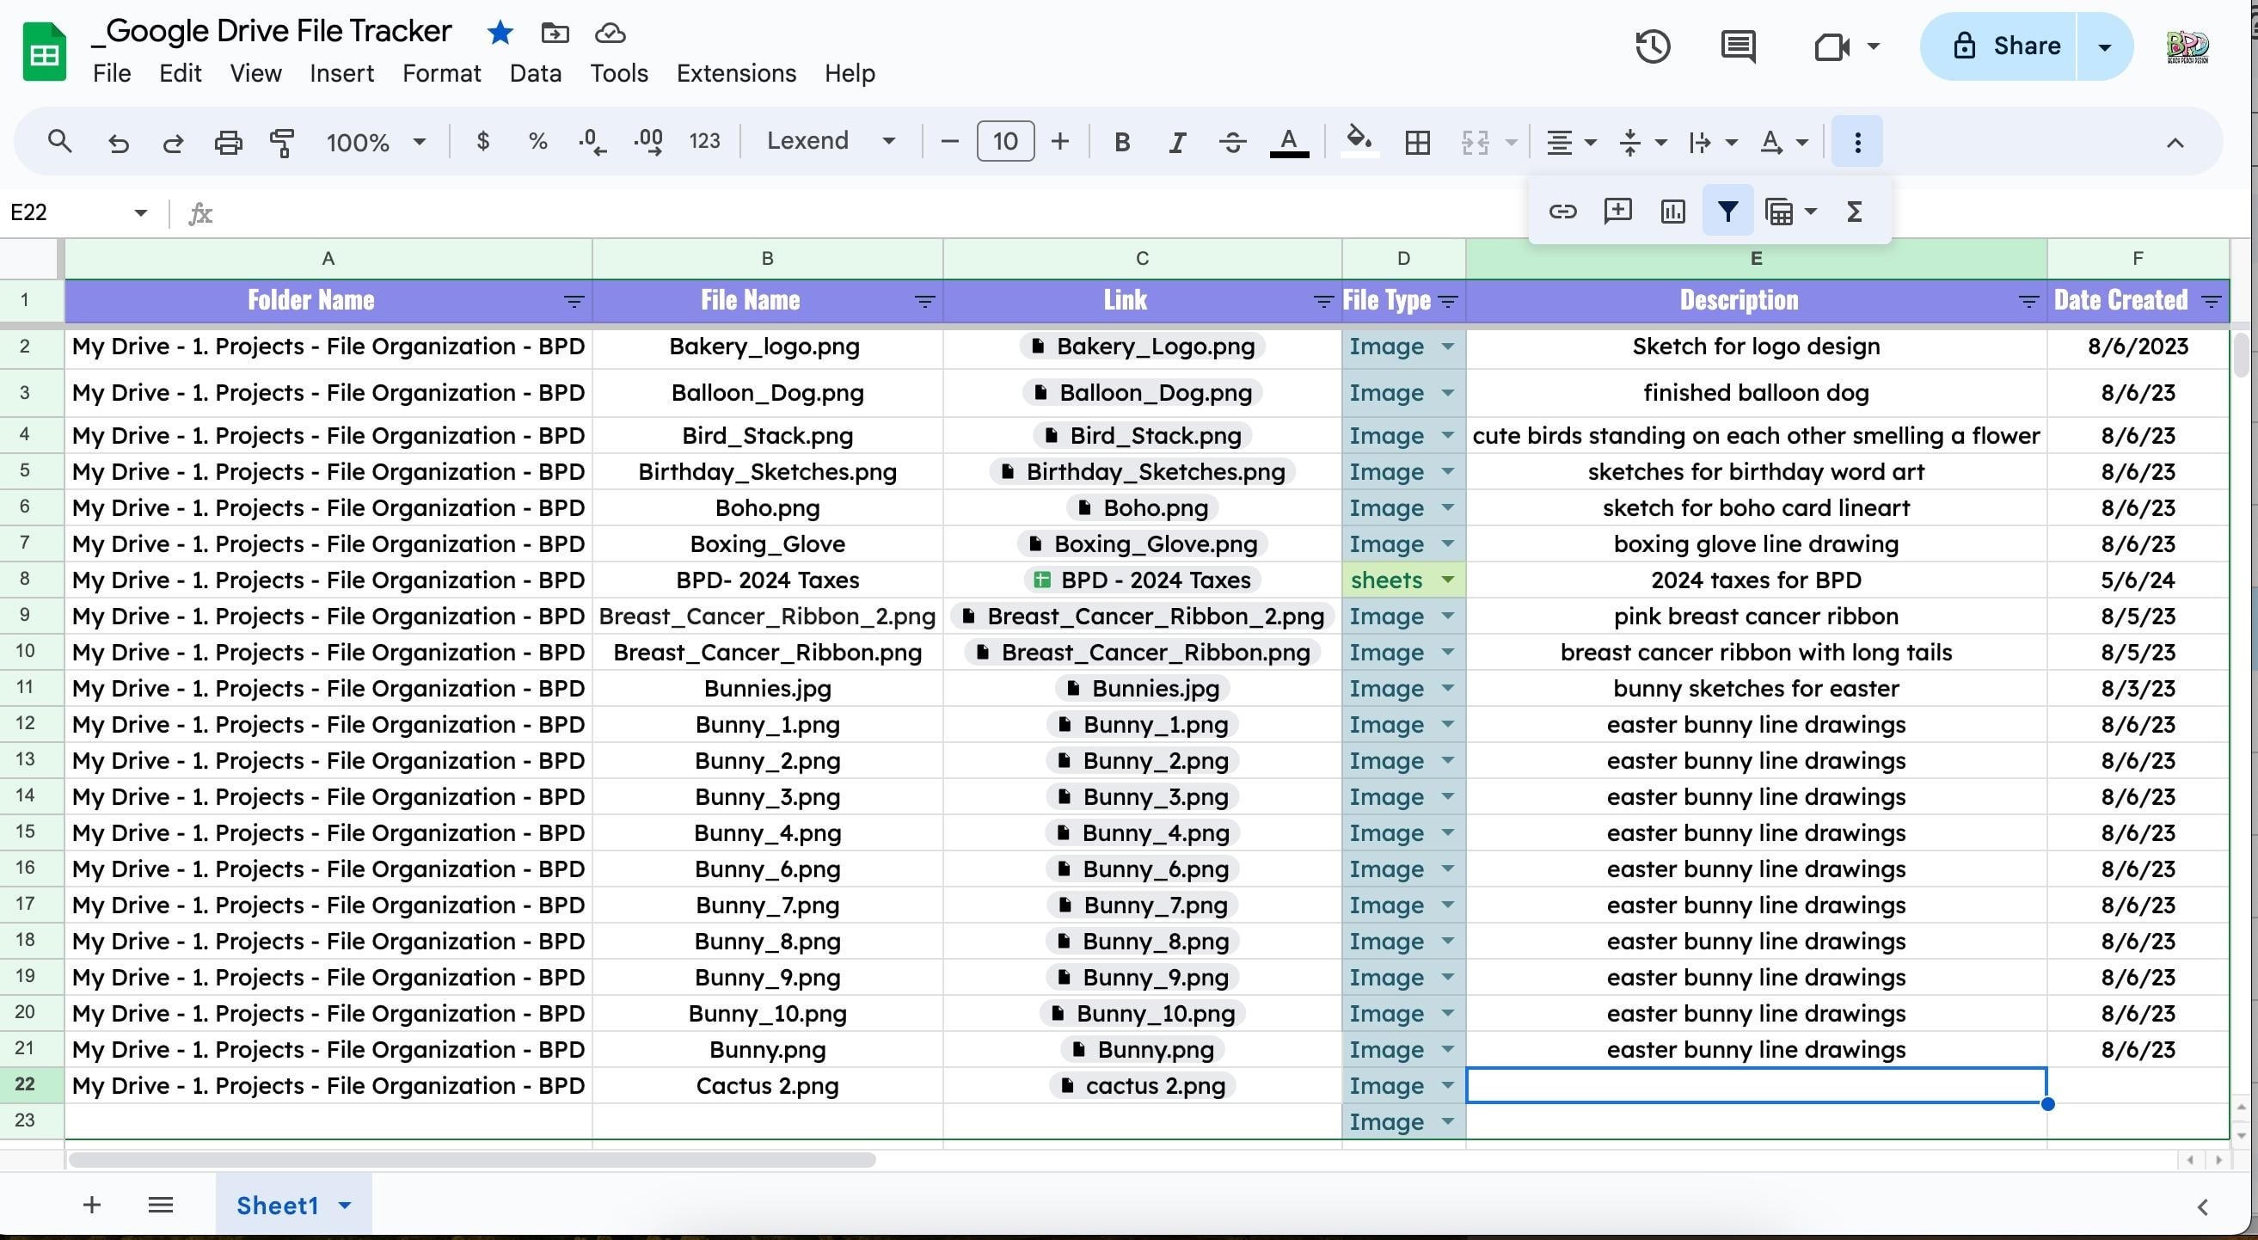2258x1240 pixels.
Task: Expand the Share options arrow
Action: point(2105,46)
